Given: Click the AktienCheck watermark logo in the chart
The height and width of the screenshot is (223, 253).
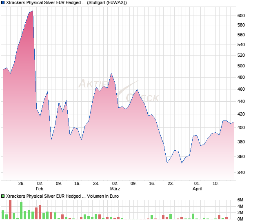Looking at the screenshot, I should tap(118, 91).
